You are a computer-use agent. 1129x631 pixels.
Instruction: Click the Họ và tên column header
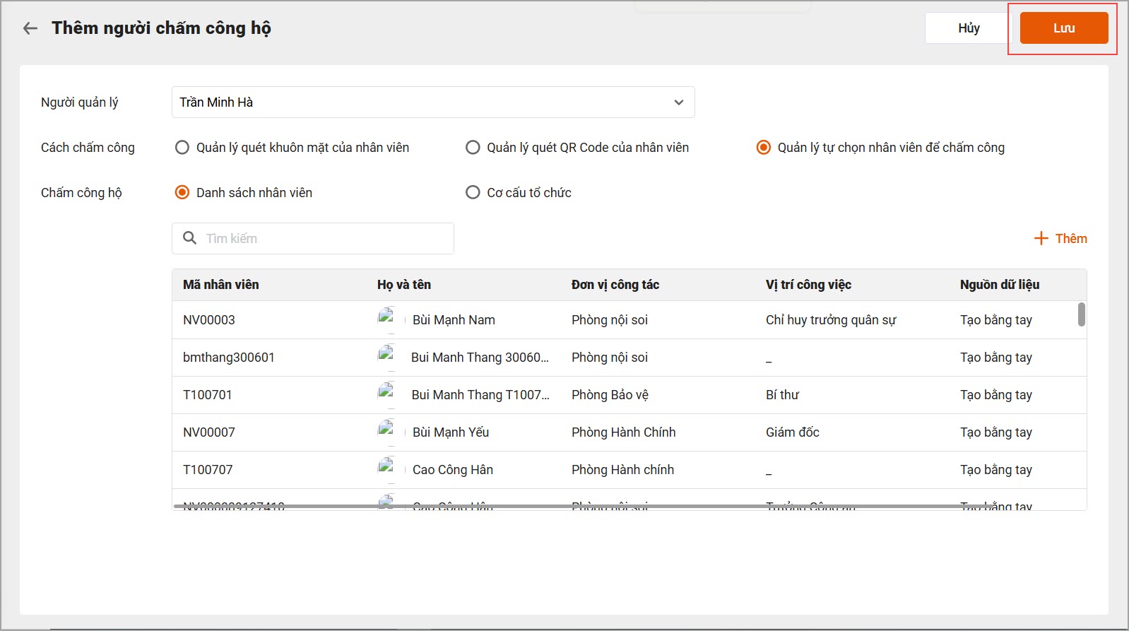point(404,285)
